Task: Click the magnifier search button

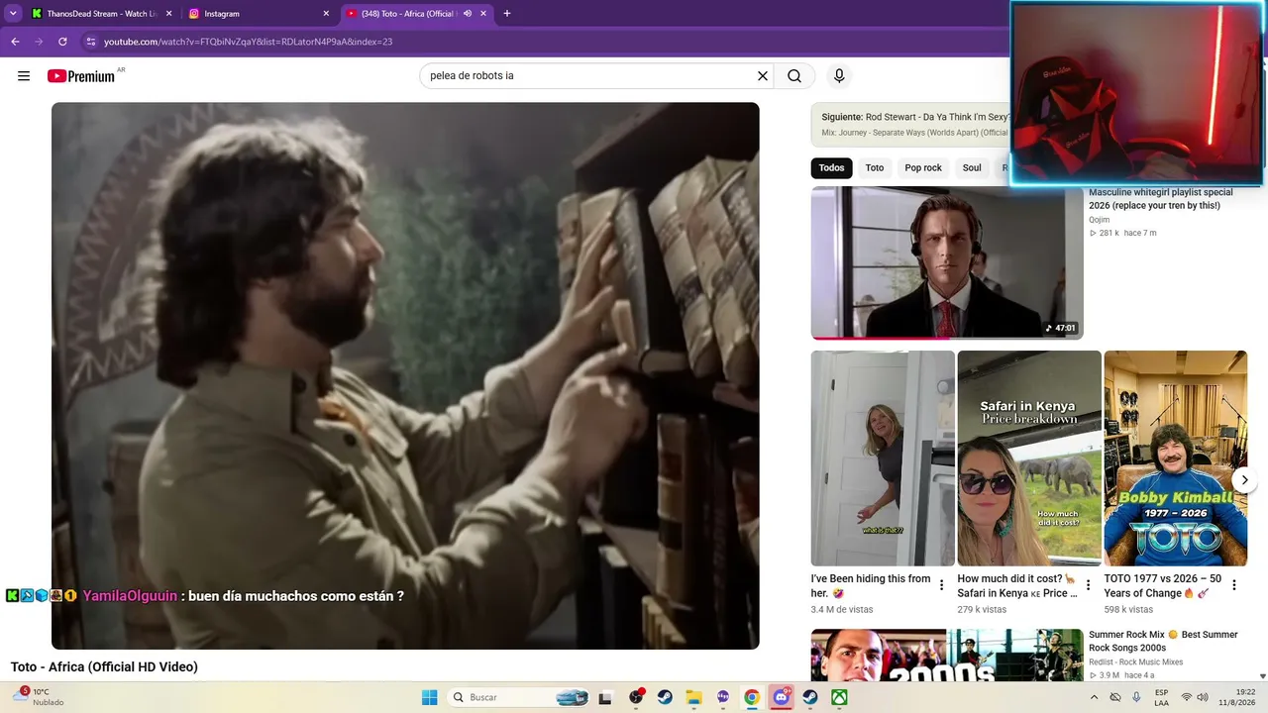Action: coord(794,76)
